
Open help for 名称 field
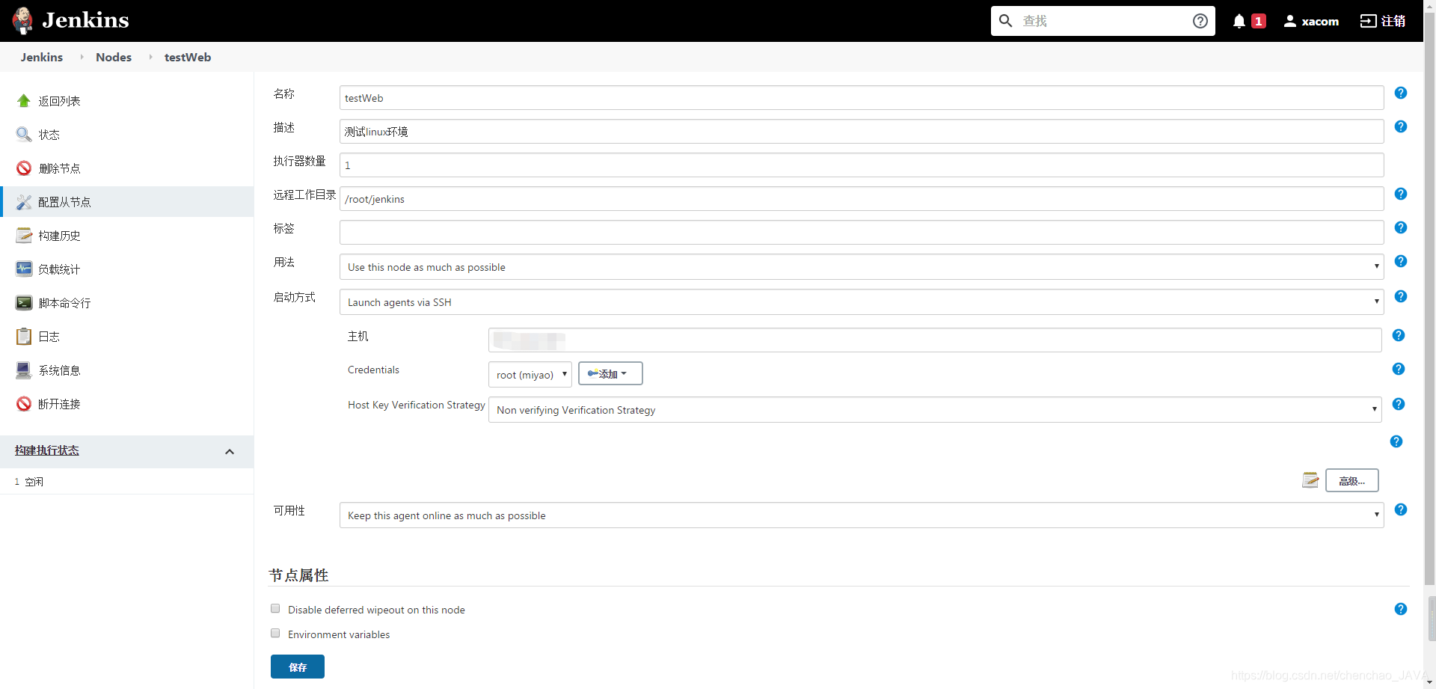tap(1401, 93)
